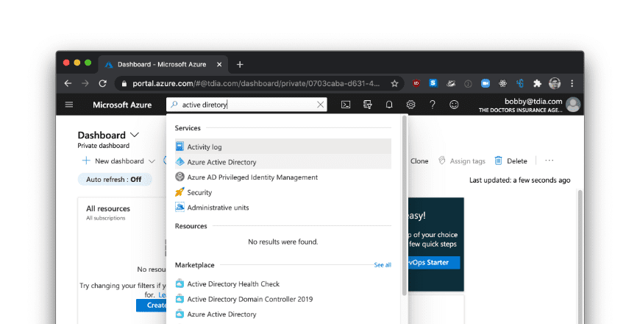Click the Security rocket icon

coord(179,192)
